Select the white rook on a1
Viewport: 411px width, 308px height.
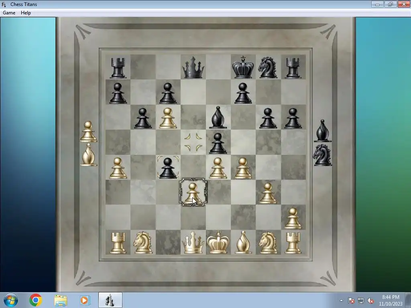tap(118, 243)
